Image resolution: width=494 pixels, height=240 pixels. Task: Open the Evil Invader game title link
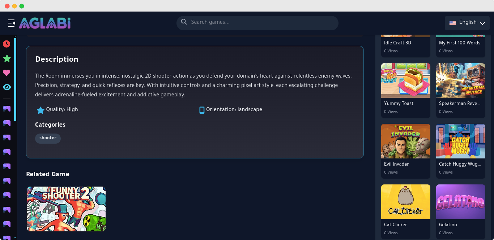pyautogui.click(x=396, y=164)
